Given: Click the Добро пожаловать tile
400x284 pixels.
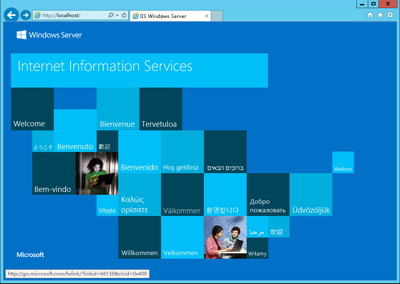Looking at the screenshot, I should (268, 195).
